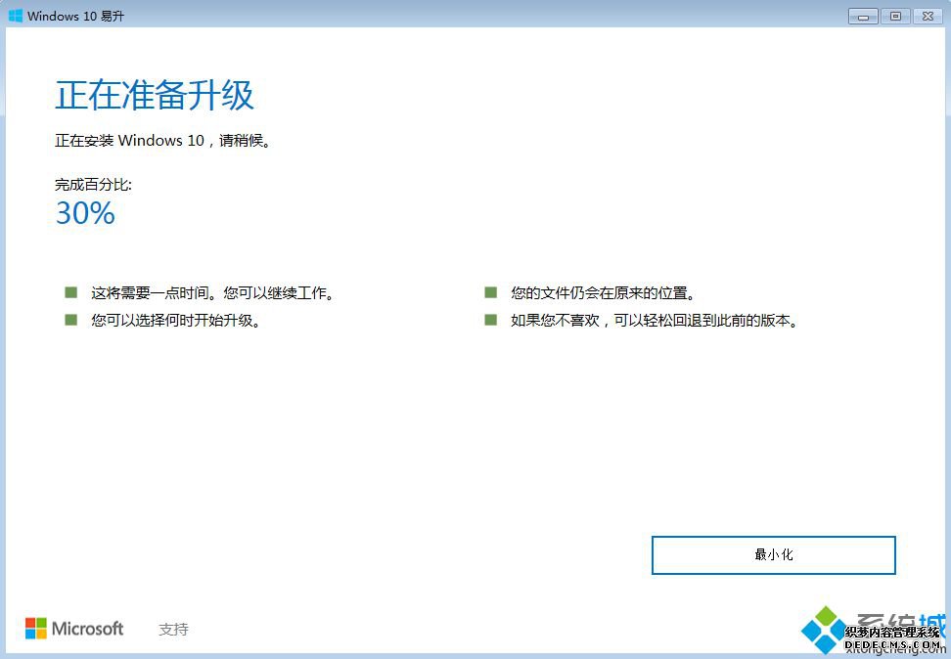
Task: Click text 您的文件仍会在原来的位置。
Action: (603, 293)
